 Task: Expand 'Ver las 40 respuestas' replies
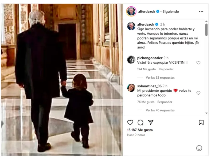[x=160, y=110]
